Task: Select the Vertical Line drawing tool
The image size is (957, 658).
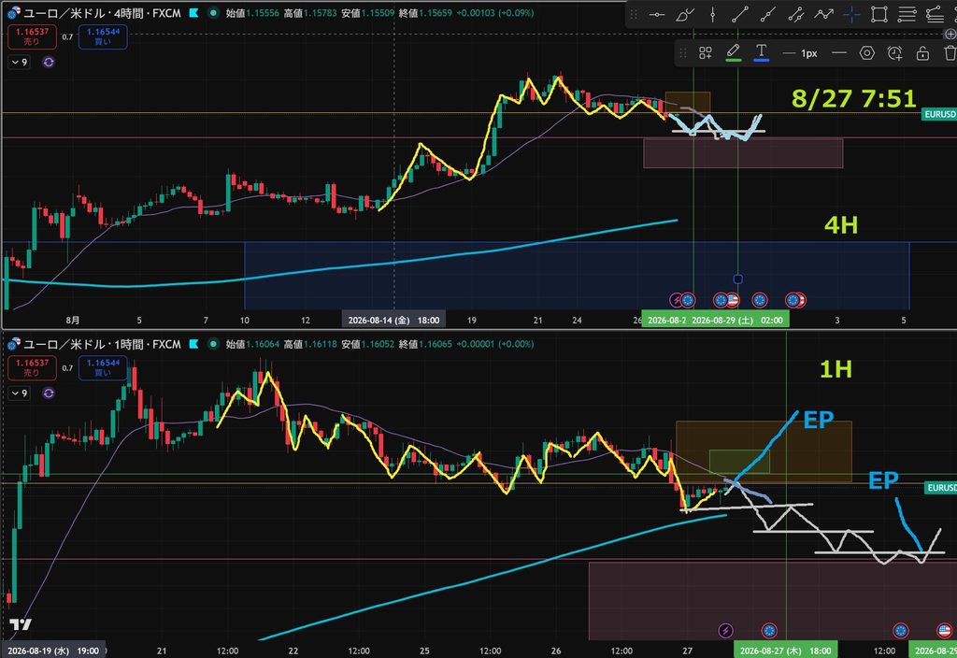Action: (712, 15)
